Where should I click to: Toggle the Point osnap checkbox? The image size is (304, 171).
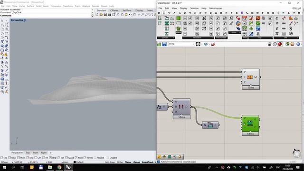coord(19,158)
